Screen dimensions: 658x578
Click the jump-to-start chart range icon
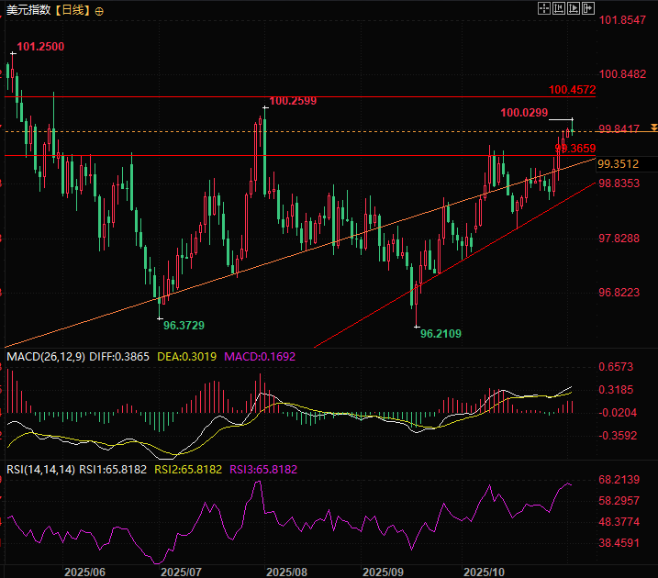558,8
